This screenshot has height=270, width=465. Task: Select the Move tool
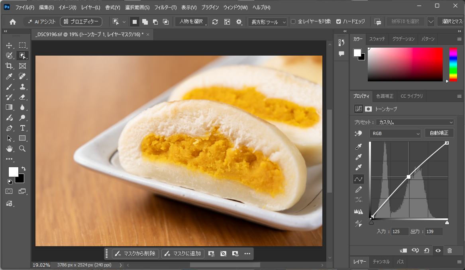point(9,45)
